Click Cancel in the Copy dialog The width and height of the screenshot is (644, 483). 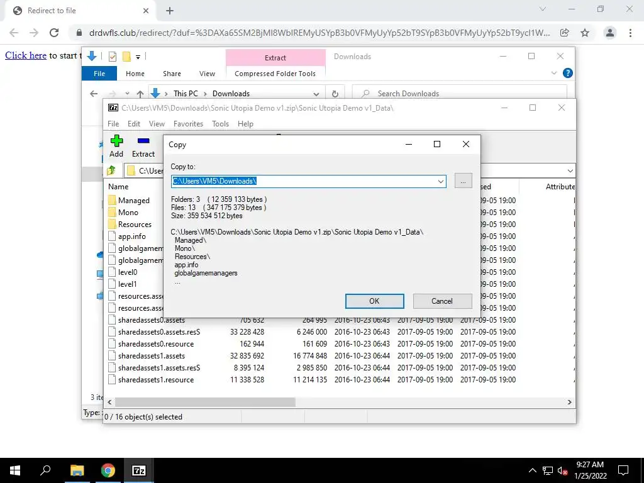[442, 301]
